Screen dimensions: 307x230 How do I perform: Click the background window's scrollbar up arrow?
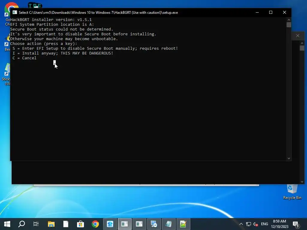click(x=302, y=43)
